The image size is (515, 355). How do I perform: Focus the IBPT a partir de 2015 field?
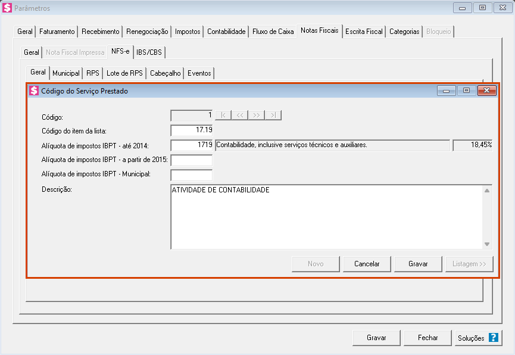(x=192, y=160)
